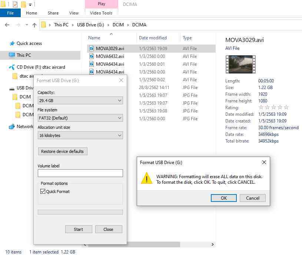Click the This PC monitor icon

[x=12, y=55]
